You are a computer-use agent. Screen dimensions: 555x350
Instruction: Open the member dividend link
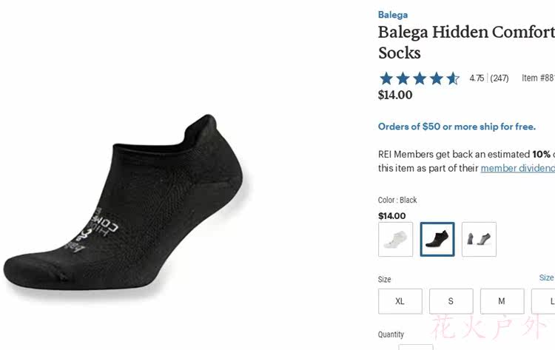(x=517, y=168)
